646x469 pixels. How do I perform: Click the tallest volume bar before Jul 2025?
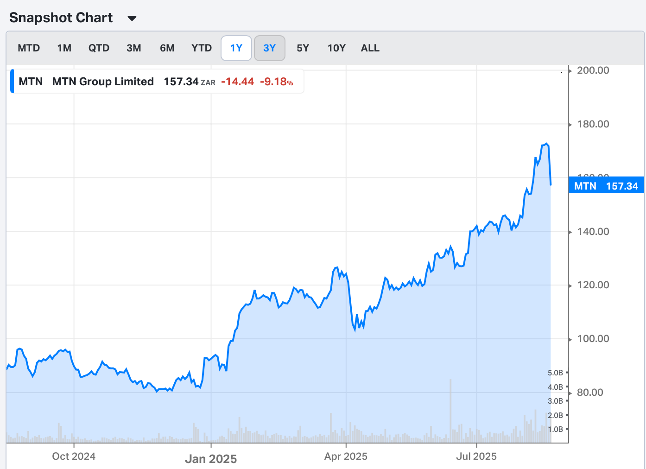(450, 411)
